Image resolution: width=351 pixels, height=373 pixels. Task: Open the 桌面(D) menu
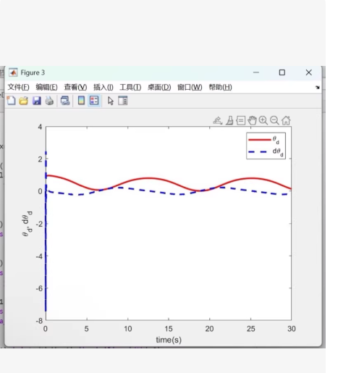159,87
